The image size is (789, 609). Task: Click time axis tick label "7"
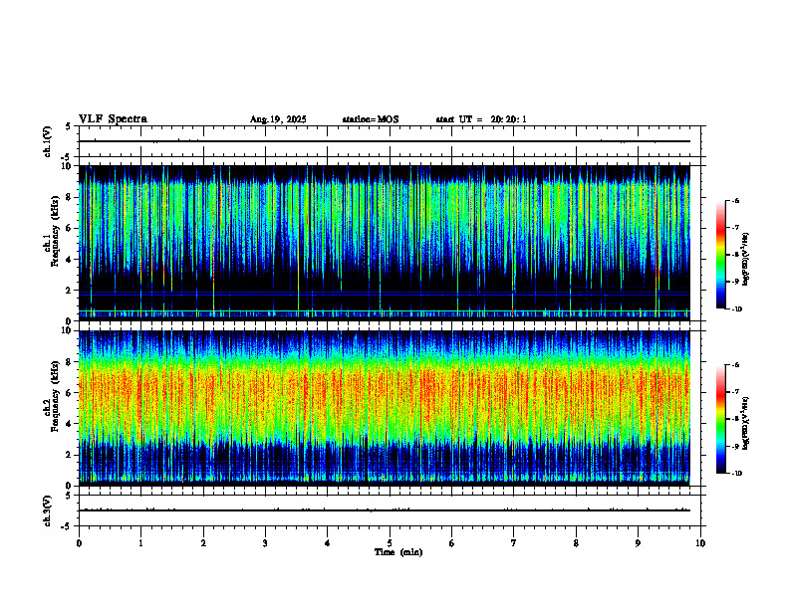click(x=514, y=543)
